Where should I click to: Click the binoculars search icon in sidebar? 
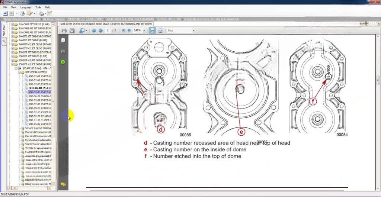pyautogui.click(x=63, y=51)
